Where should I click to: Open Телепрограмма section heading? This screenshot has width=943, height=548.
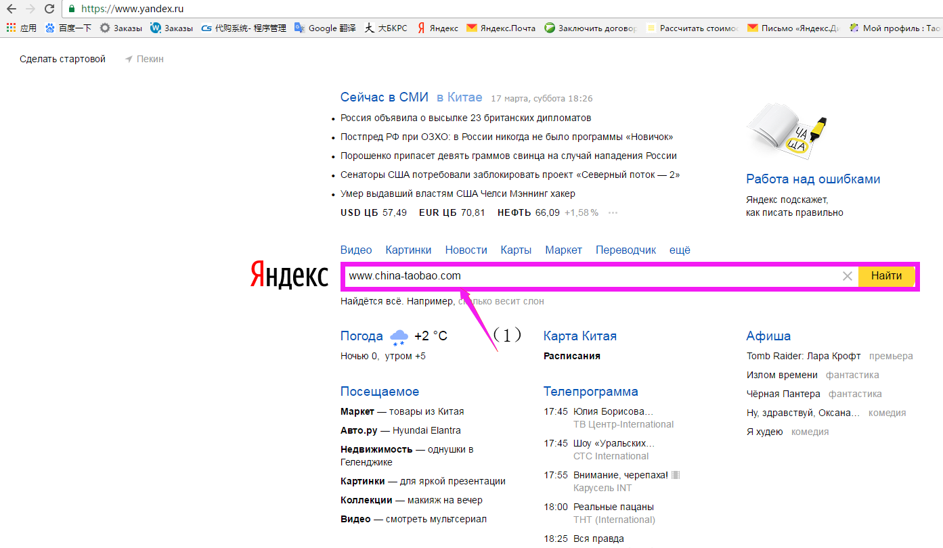pos(591,392)
